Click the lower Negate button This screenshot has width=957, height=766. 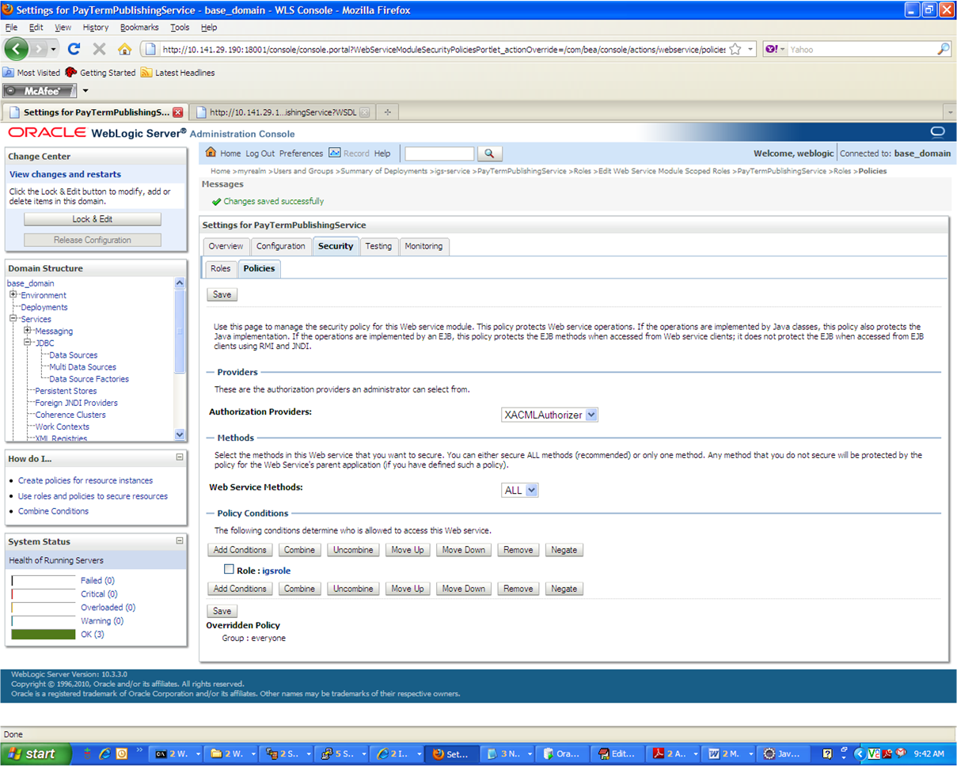[564, 589]
